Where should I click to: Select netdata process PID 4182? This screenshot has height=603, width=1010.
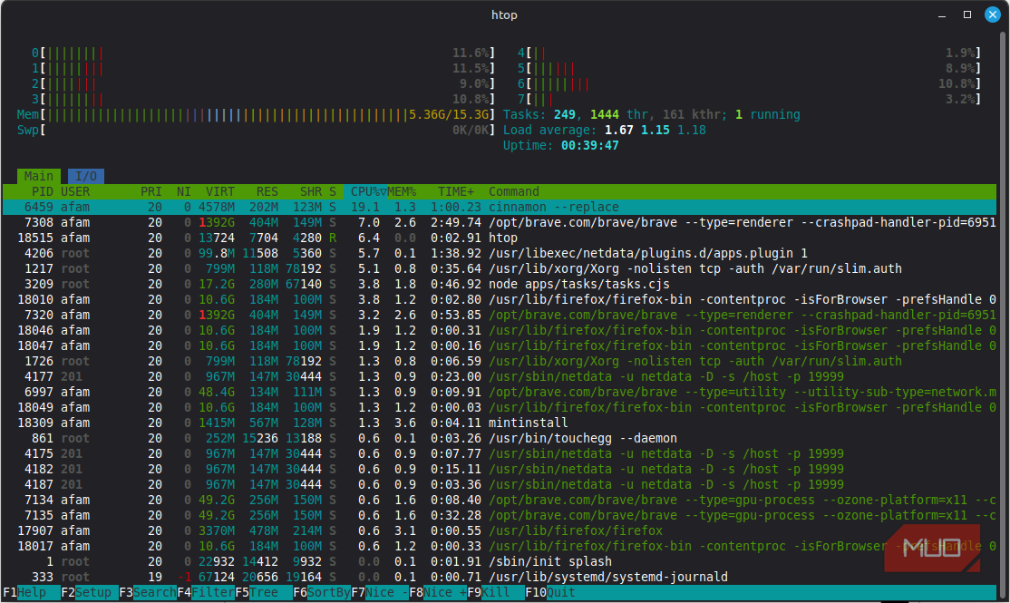500,469
